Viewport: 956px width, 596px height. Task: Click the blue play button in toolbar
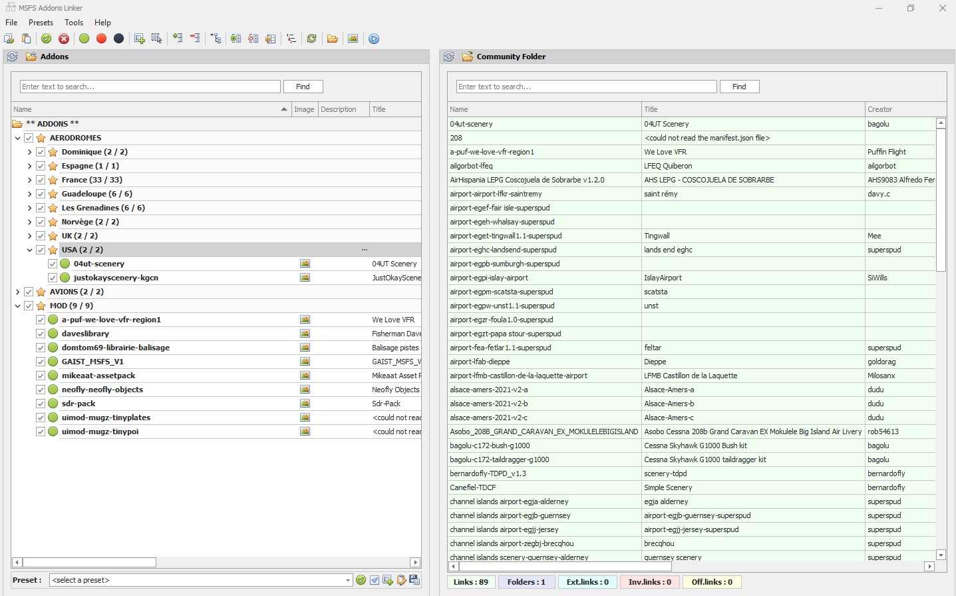(374, 39)
